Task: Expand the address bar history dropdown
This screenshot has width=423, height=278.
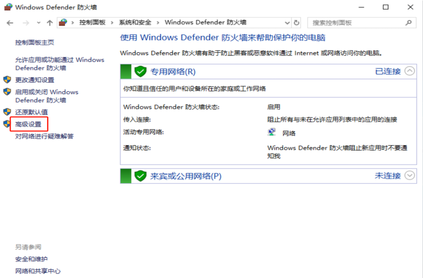Action: click(287, 23)
